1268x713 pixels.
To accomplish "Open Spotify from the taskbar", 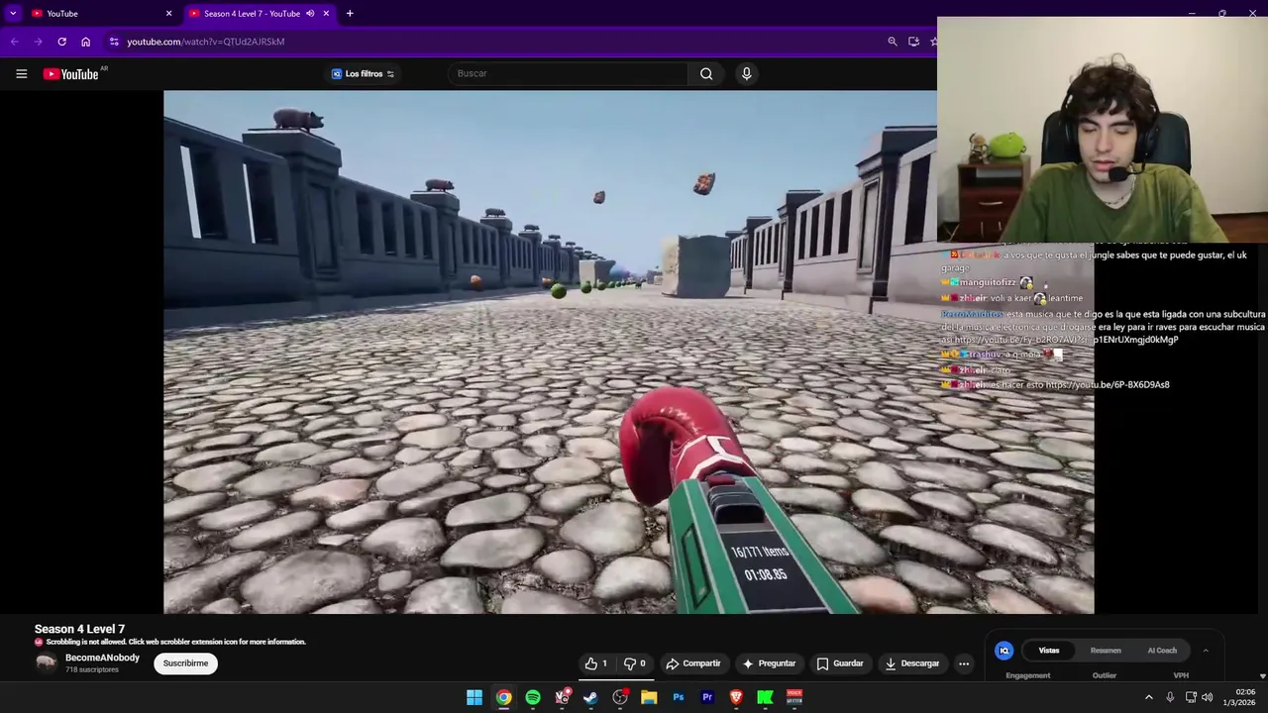I will click(x=533, y=697).
